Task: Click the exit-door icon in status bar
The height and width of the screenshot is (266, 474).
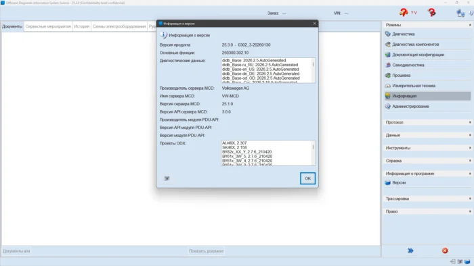Action: [452, 261]
